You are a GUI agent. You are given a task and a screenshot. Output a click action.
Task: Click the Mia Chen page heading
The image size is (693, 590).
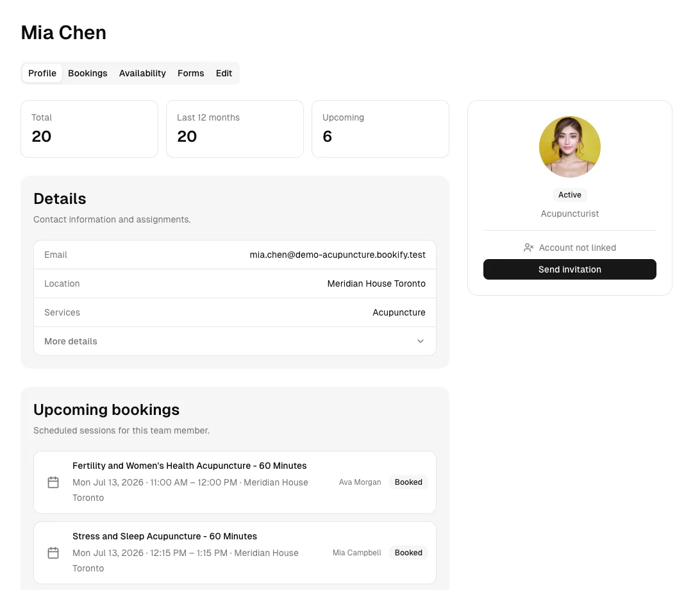(x=63, y=33)
